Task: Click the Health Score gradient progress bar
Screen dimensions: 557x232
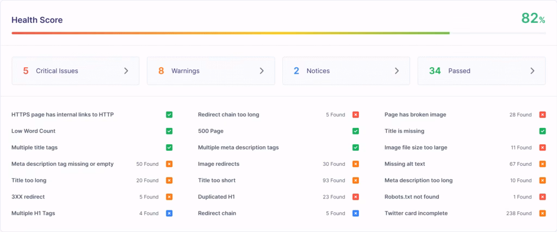Action: (x=231, y=33)
